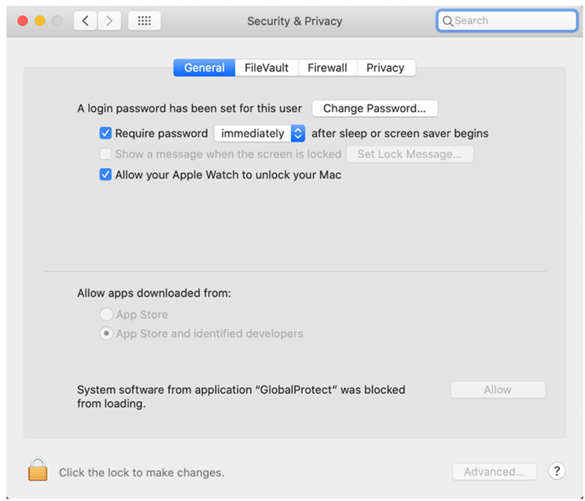Click the magnifying glass search icon
The height and width of the screenshot is (501, 585).
click(x=448, y=21)
